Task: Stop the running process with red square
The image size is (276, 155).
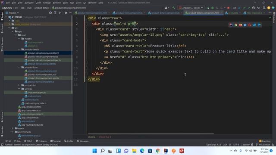Action: click(x=228, y=8)
